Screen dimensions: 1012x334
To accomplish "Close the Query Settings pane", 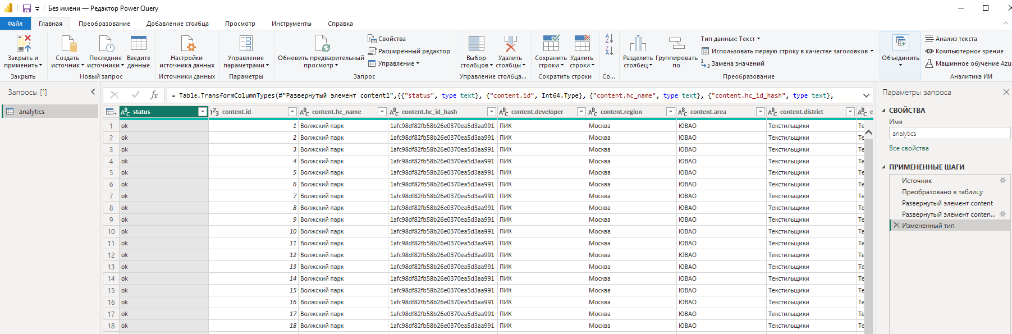I will click(1006, 92).
